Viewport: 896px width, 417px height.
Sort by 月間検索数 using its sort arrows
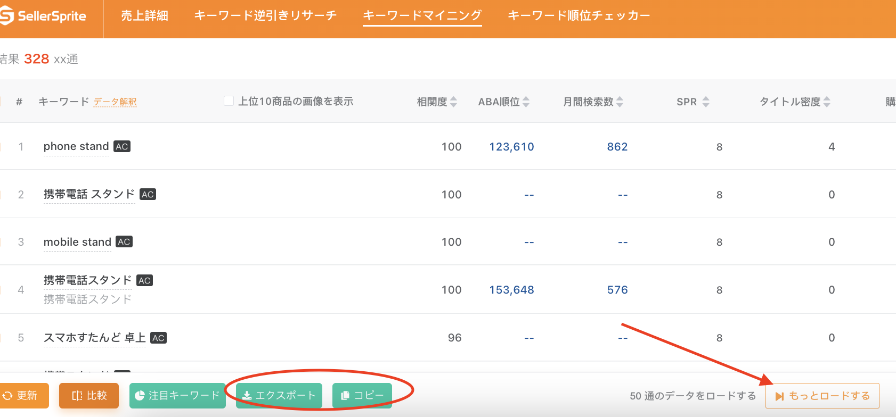point(620,102)
